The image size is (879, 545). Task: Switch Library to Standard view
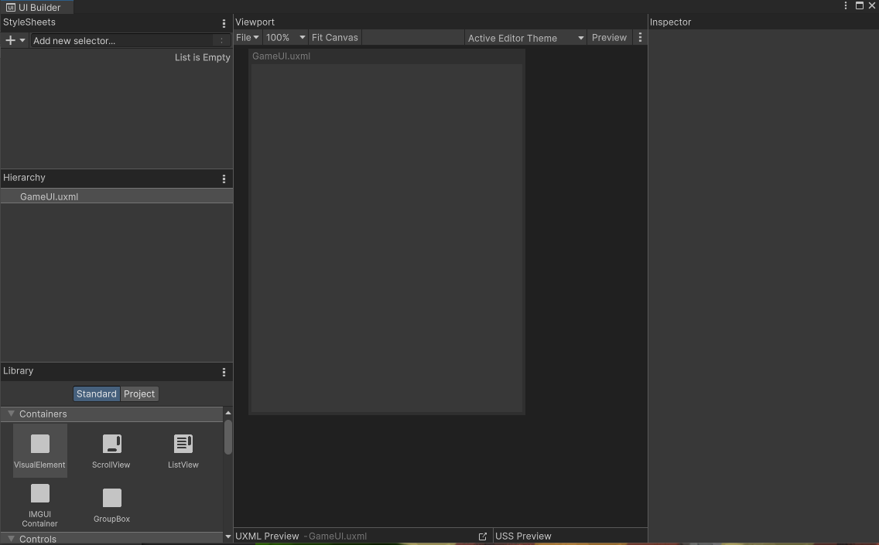point(96,393)
